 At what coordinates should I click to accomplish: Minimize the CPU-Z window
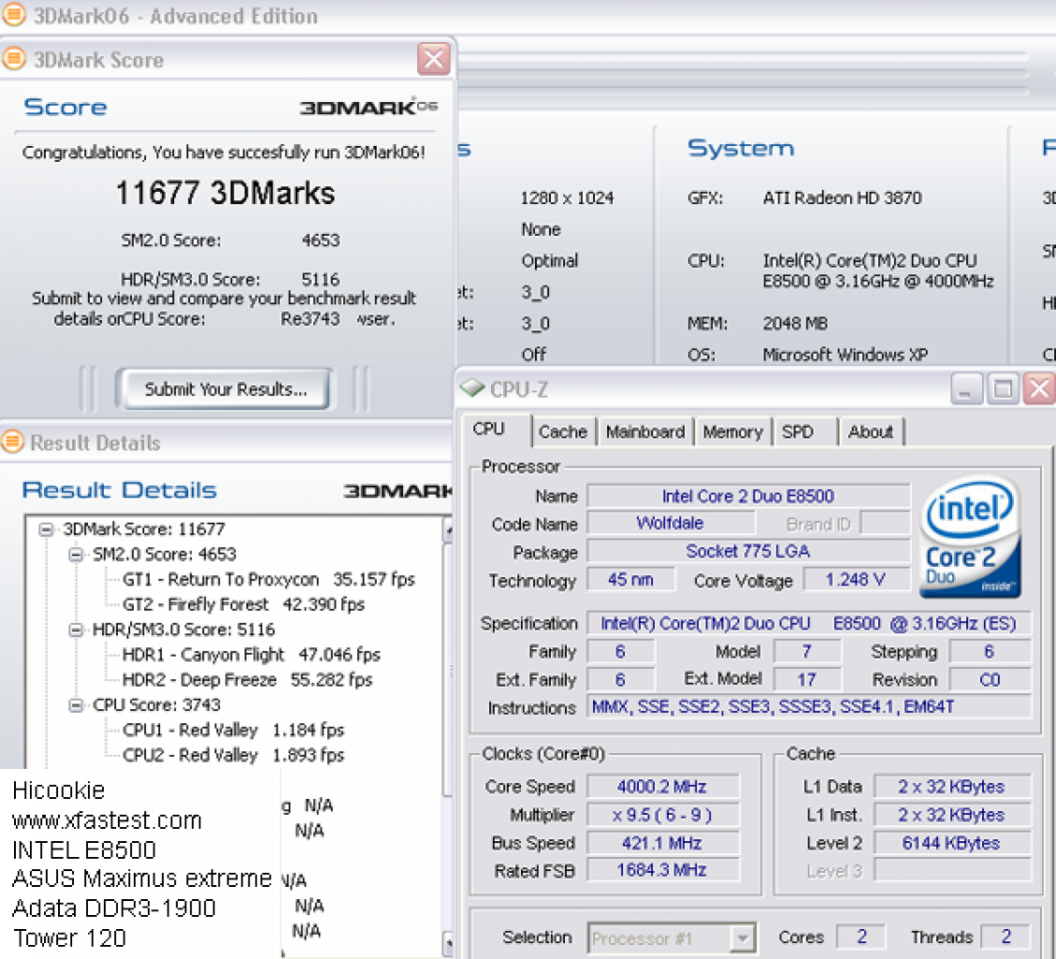pos(966,389)
